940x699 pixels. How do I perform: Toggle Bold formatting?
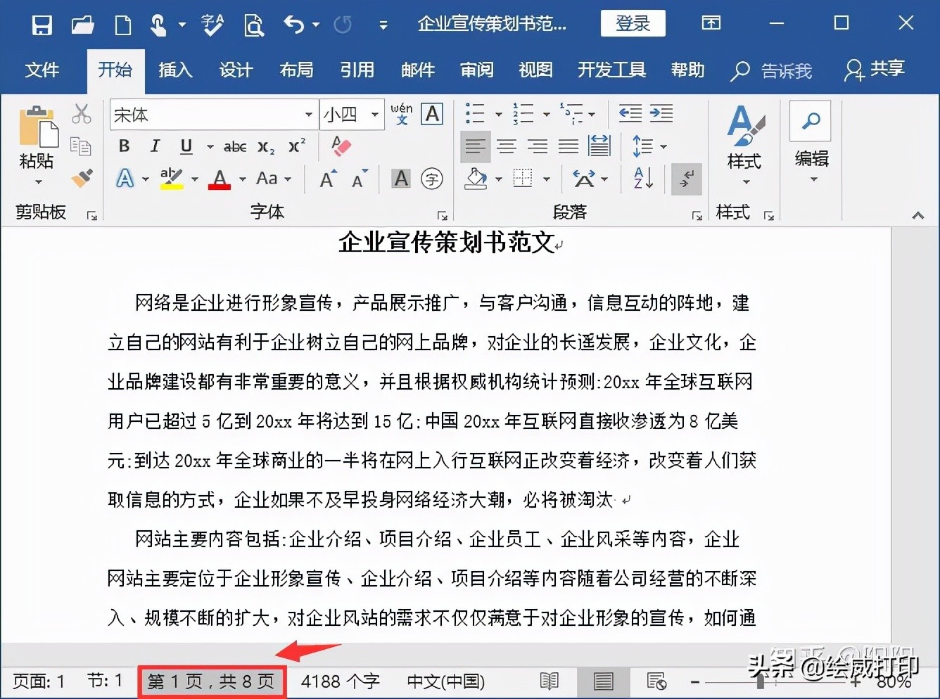coord(124,146)
